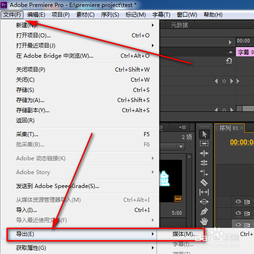This screenshot has height=254, width=254.
Task: Choose 存储副本(Y)... save a copy
Action: (x=86, y=110)
